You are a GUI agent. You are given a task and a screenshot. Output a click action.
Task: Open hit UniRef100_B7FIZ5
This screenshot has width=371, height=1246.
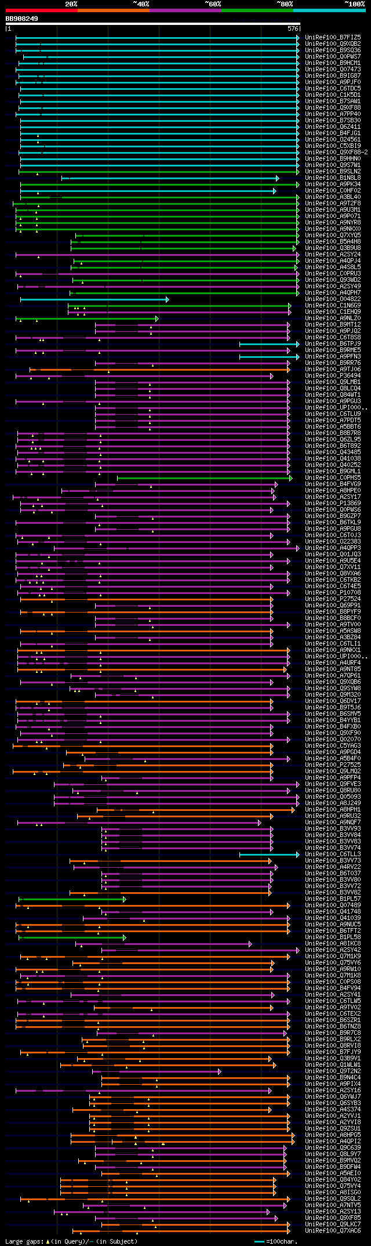click(333, 37)
